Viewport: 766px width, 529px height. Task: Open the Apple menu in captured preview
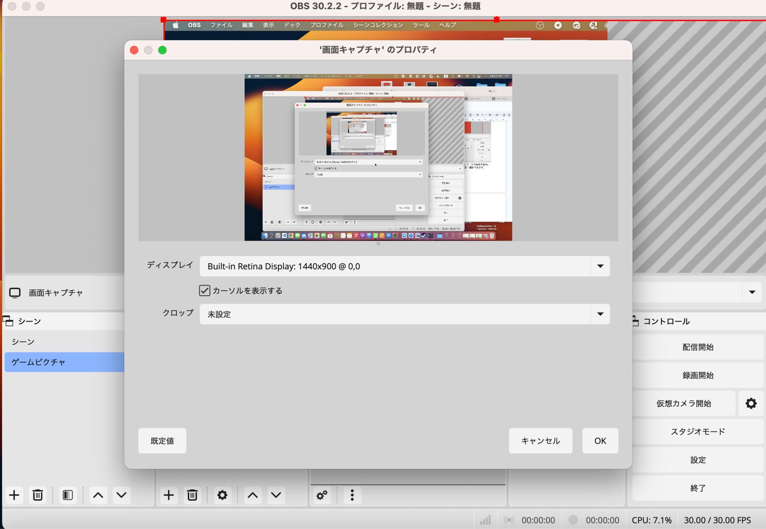[x=176, y=25]
